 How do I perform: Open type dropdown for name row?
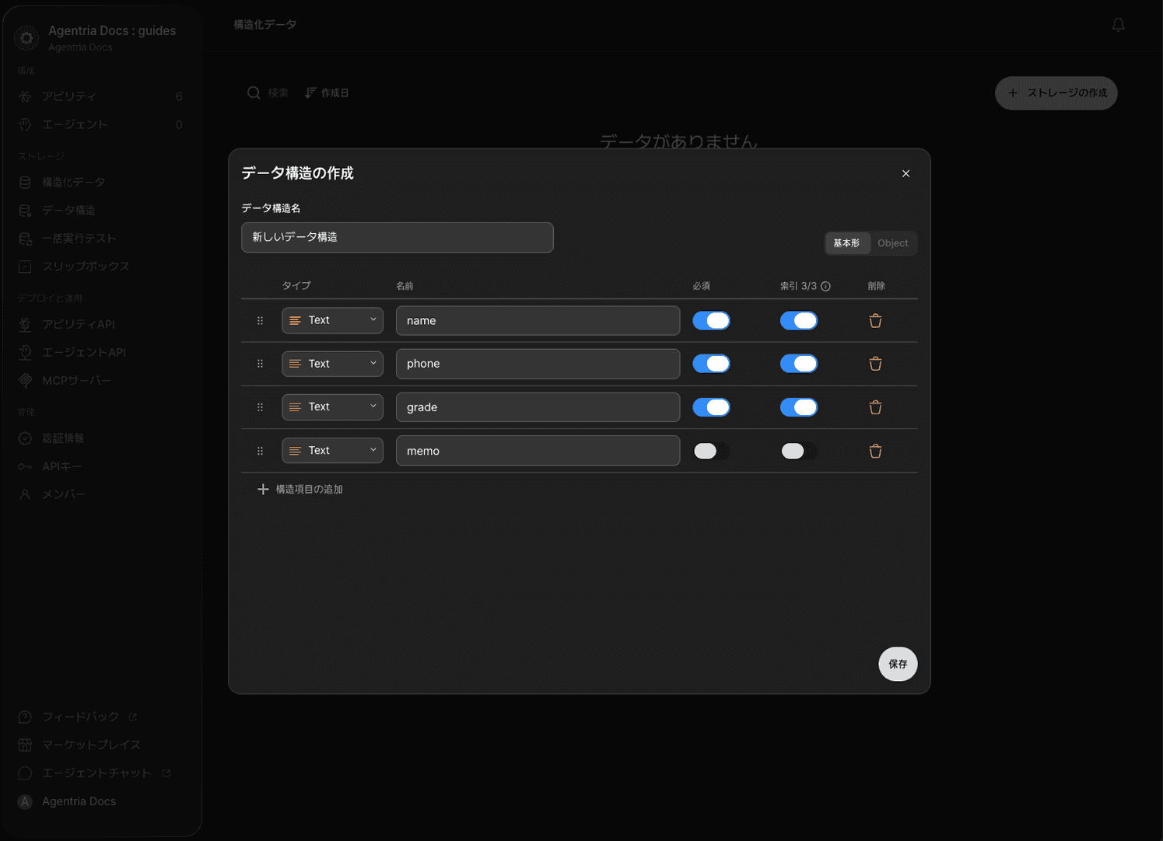[x=332, y=320]
